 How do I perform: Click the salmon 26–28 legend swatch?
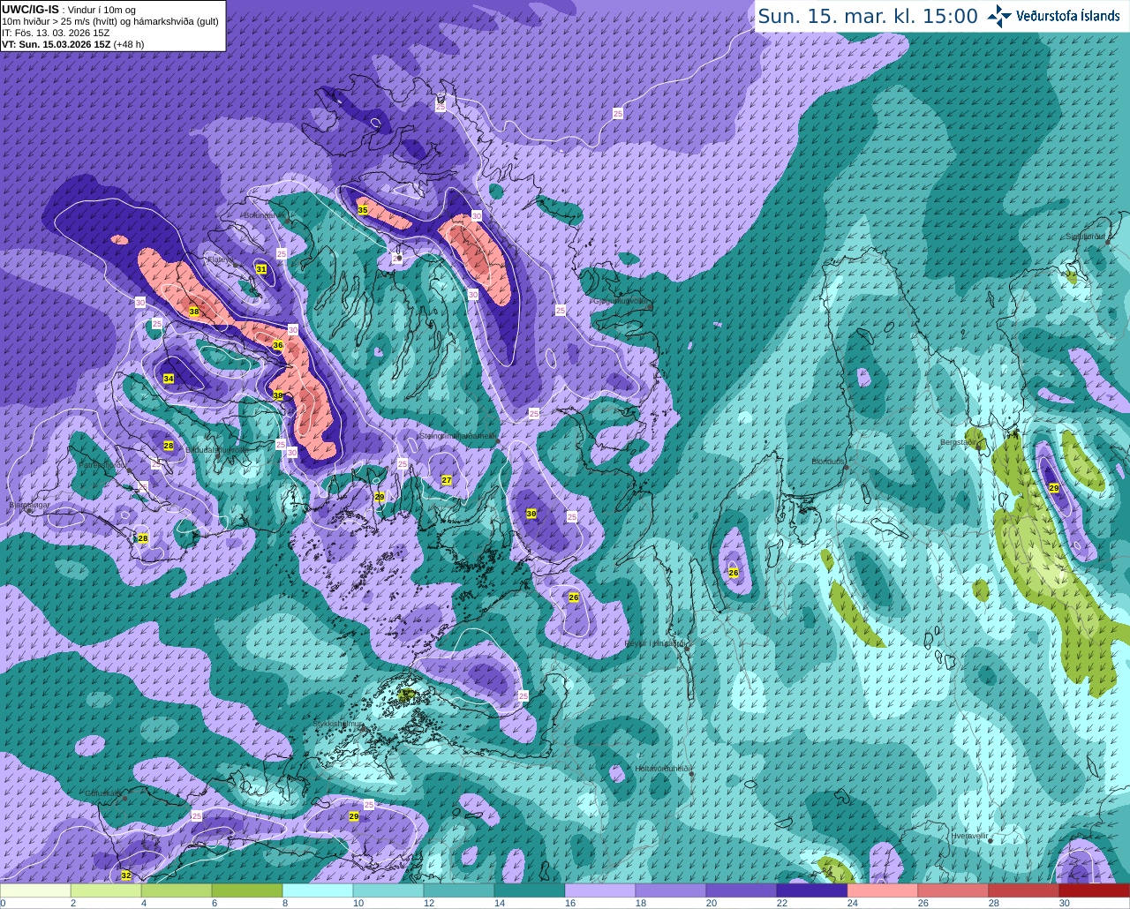(x=953, y=890)
